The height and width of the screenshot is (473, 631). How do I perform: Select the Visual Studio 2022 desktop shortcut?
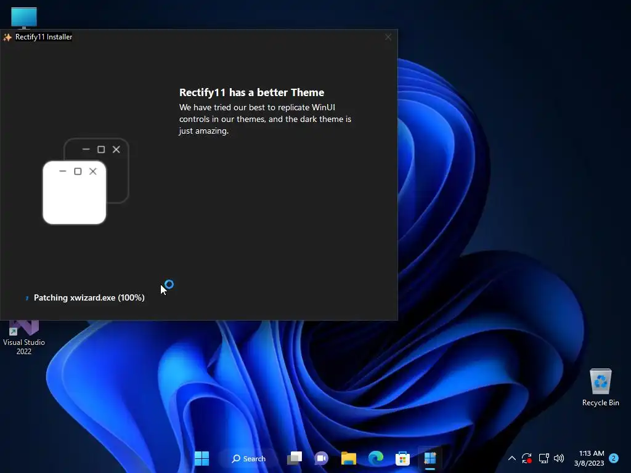24,338
